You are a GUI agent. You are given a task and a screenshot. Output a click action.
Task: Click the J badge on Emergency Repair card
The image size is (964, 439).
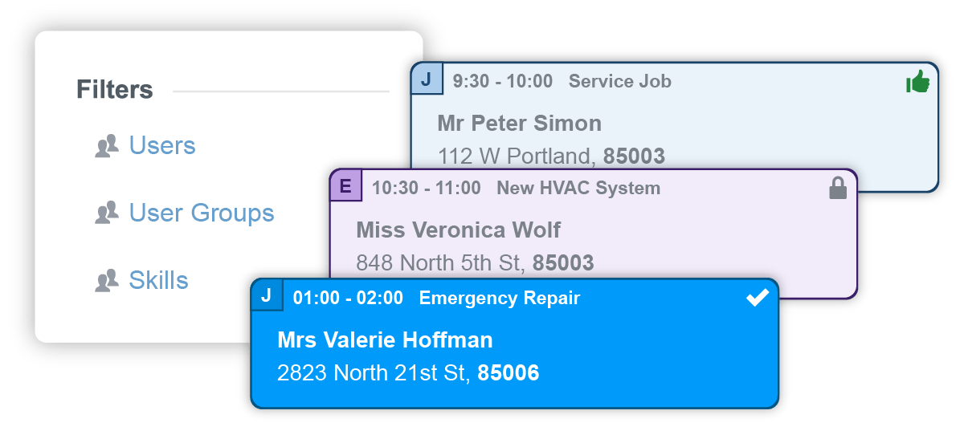click(x=266, y=296)
